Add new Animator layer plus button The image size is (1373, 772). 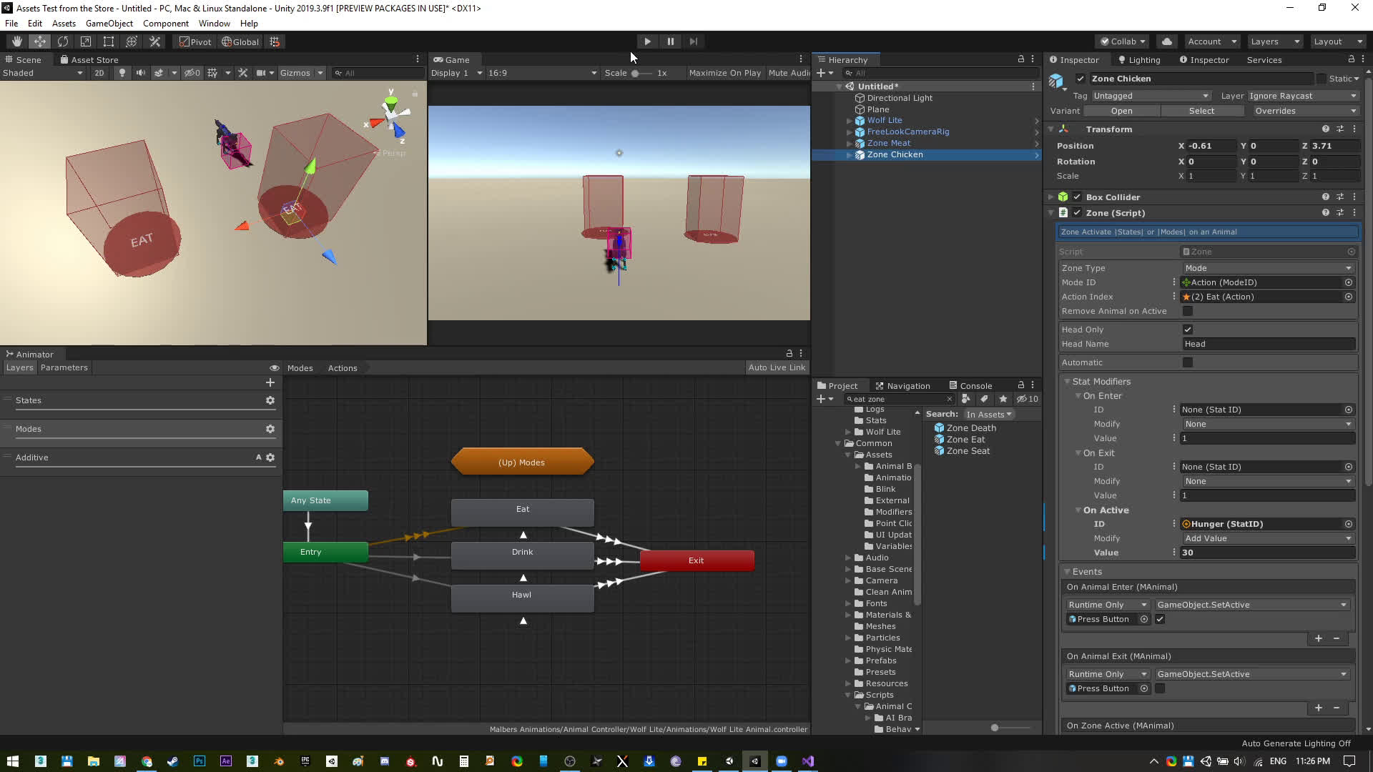click(x=270, y=382)
